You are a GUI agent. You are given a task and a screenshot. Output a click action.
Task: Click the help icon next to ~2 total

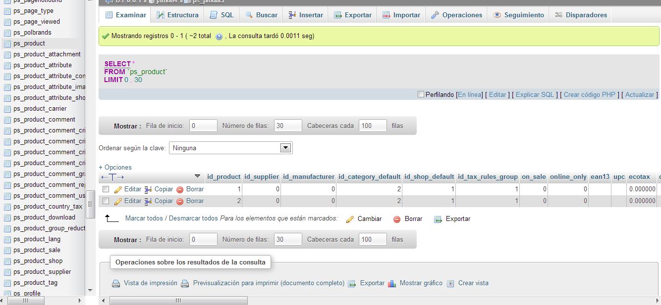point(219,37)
